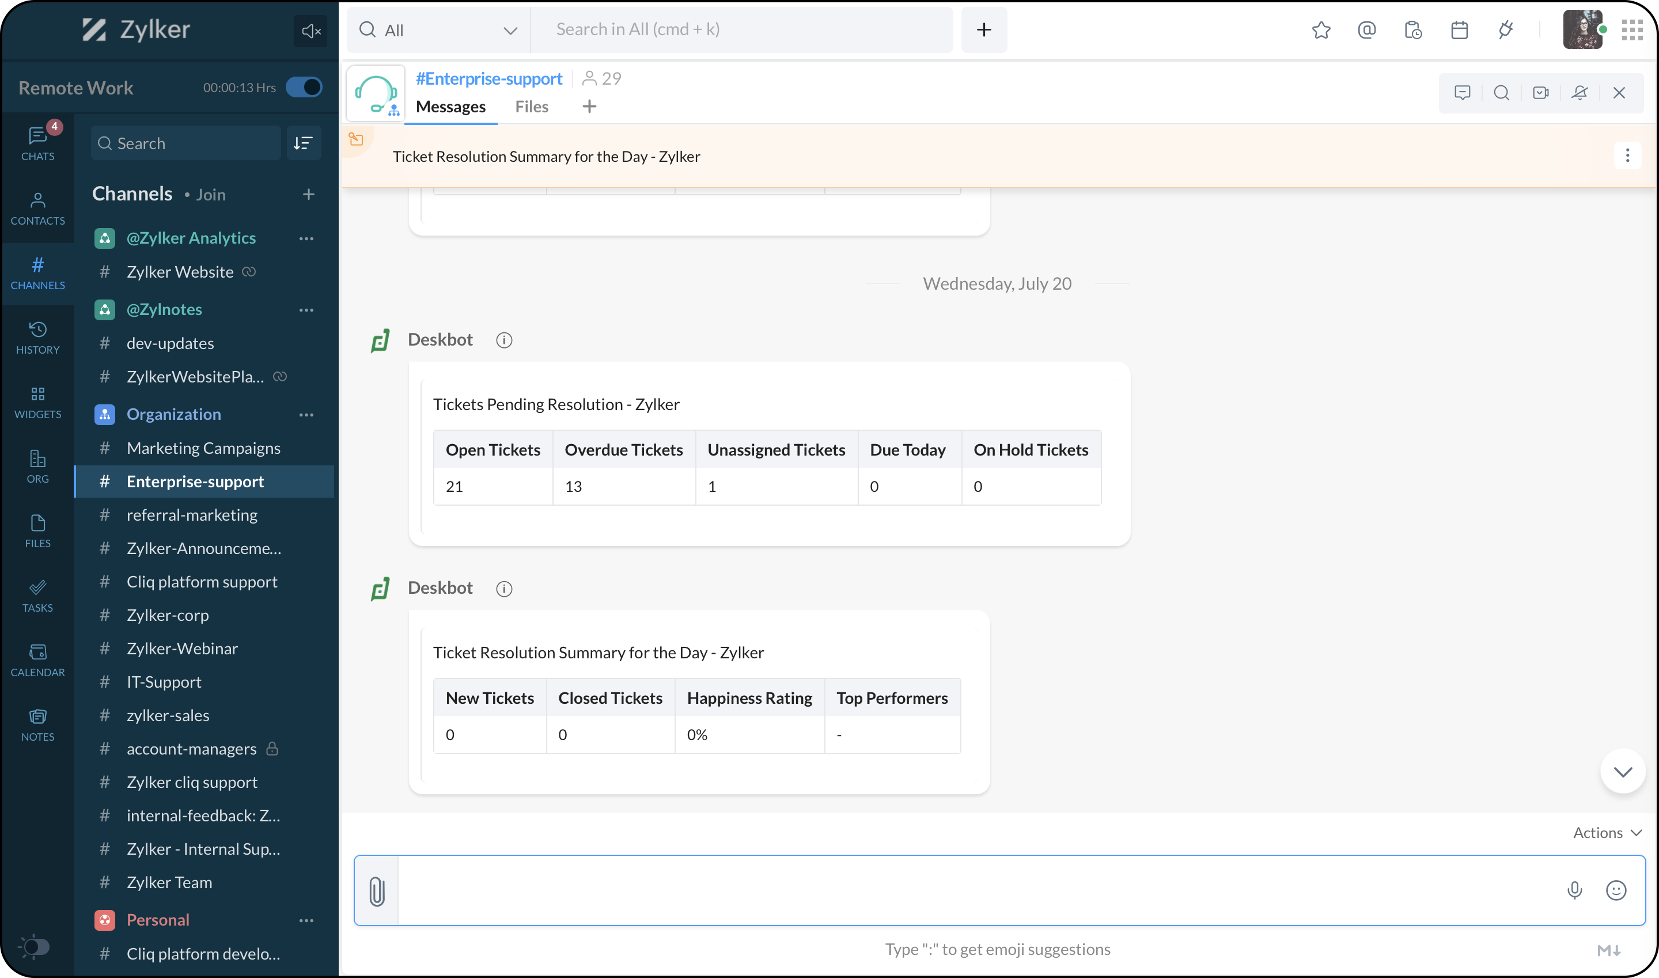Switch to the Files tab
Screen dimensions: 1659x978
531,107
